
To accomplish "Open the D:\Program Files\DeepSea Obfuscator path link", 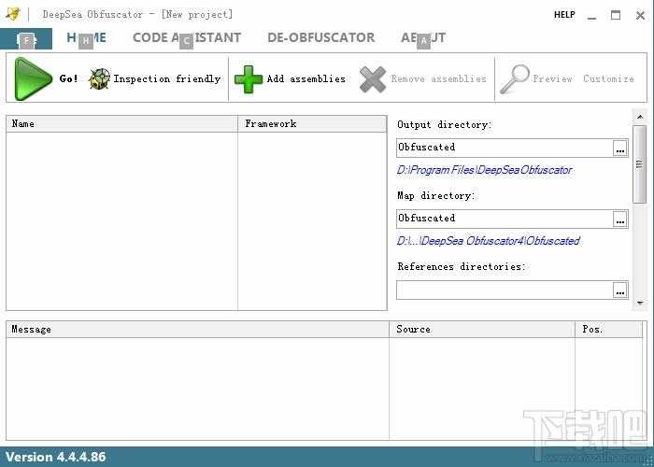I will 484,170.
